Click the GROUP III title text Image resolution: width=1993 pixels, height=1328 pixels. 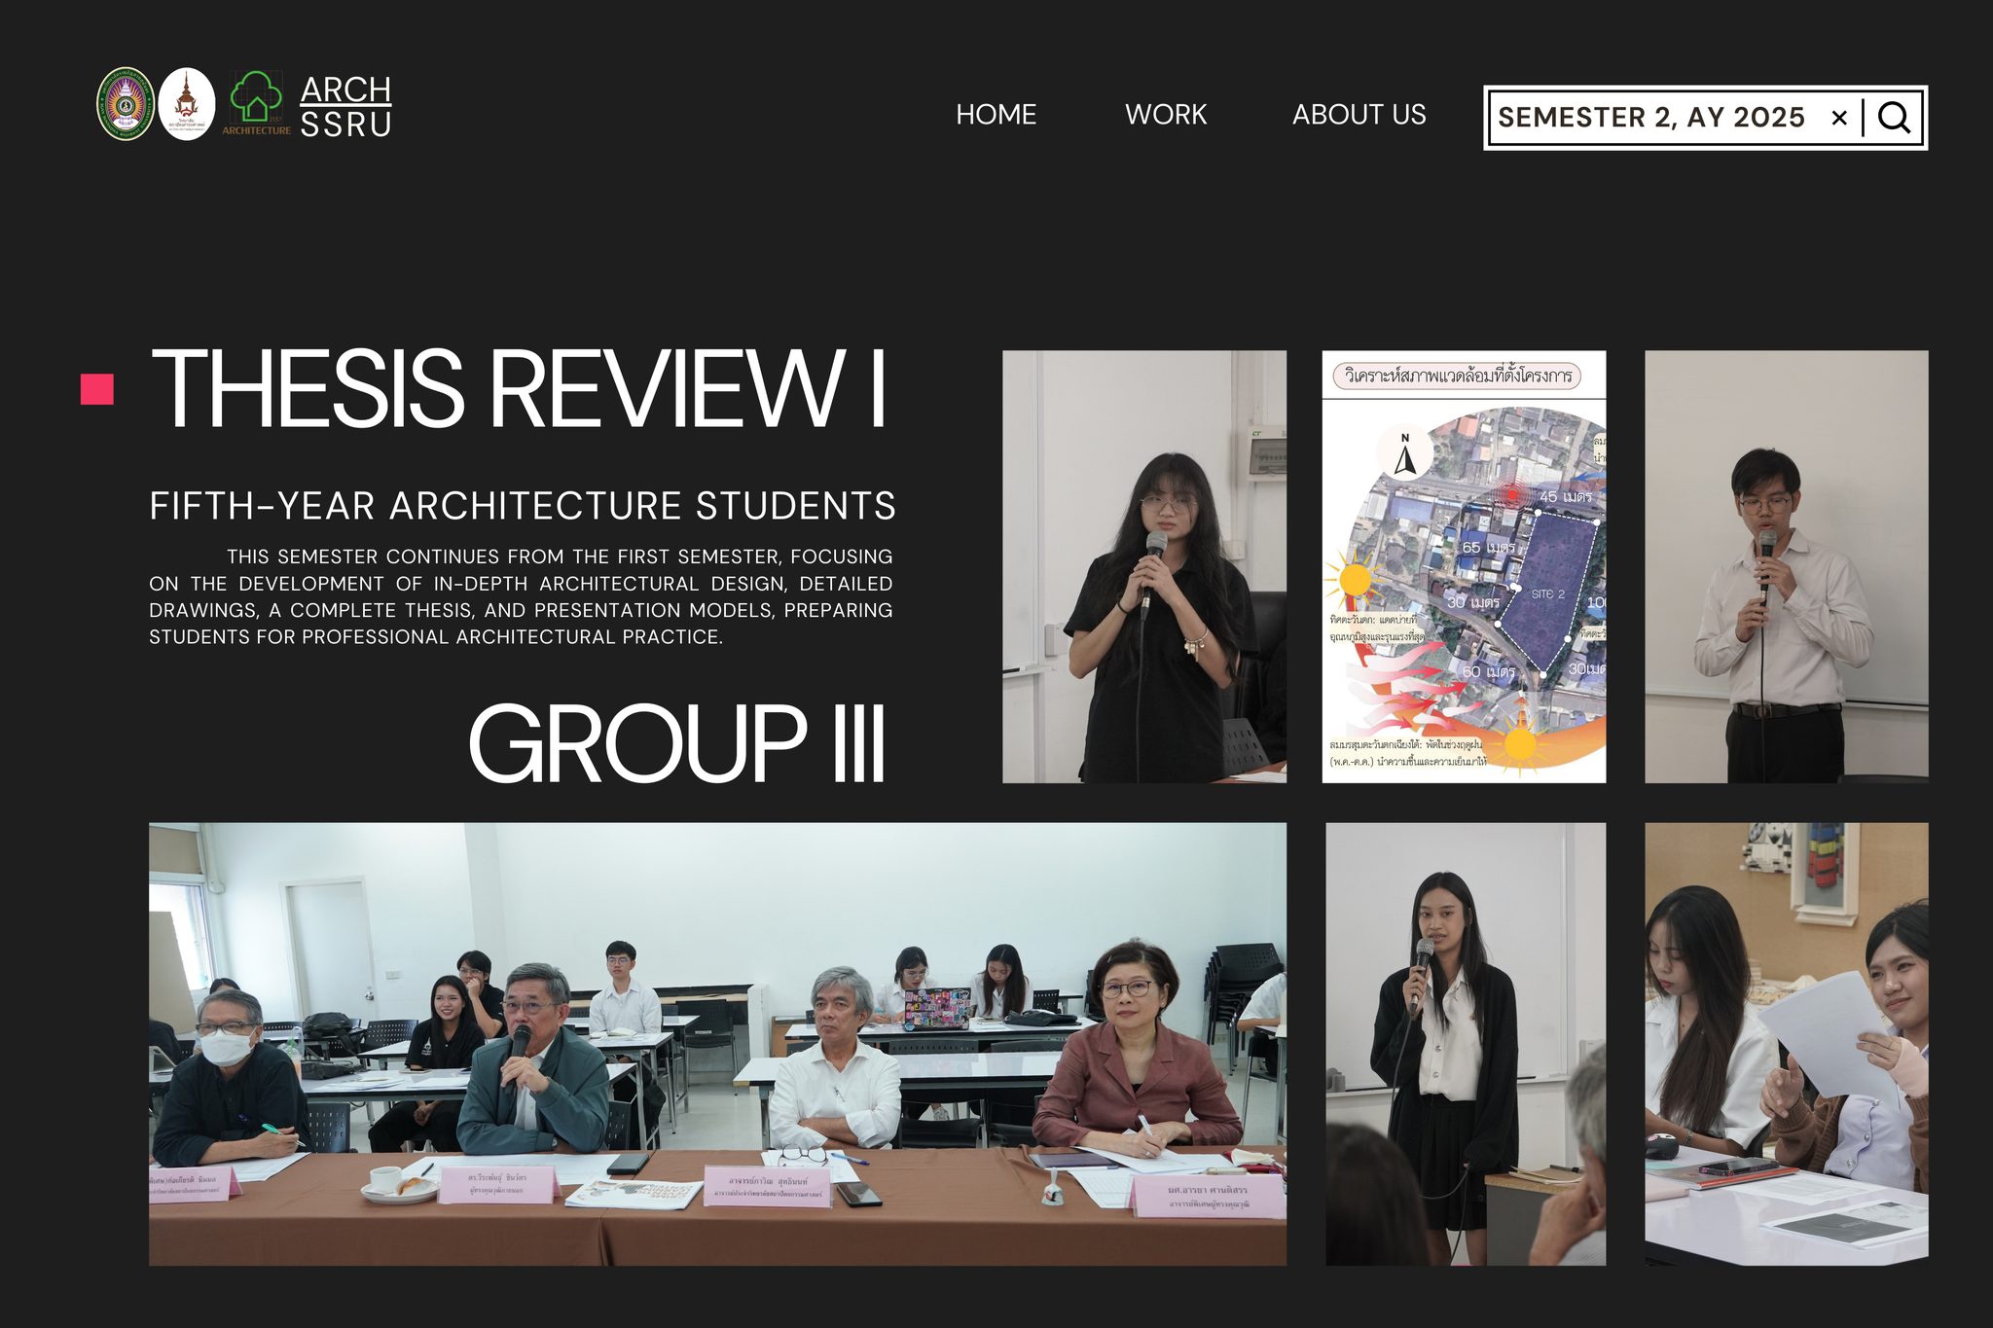coord(676,744)
